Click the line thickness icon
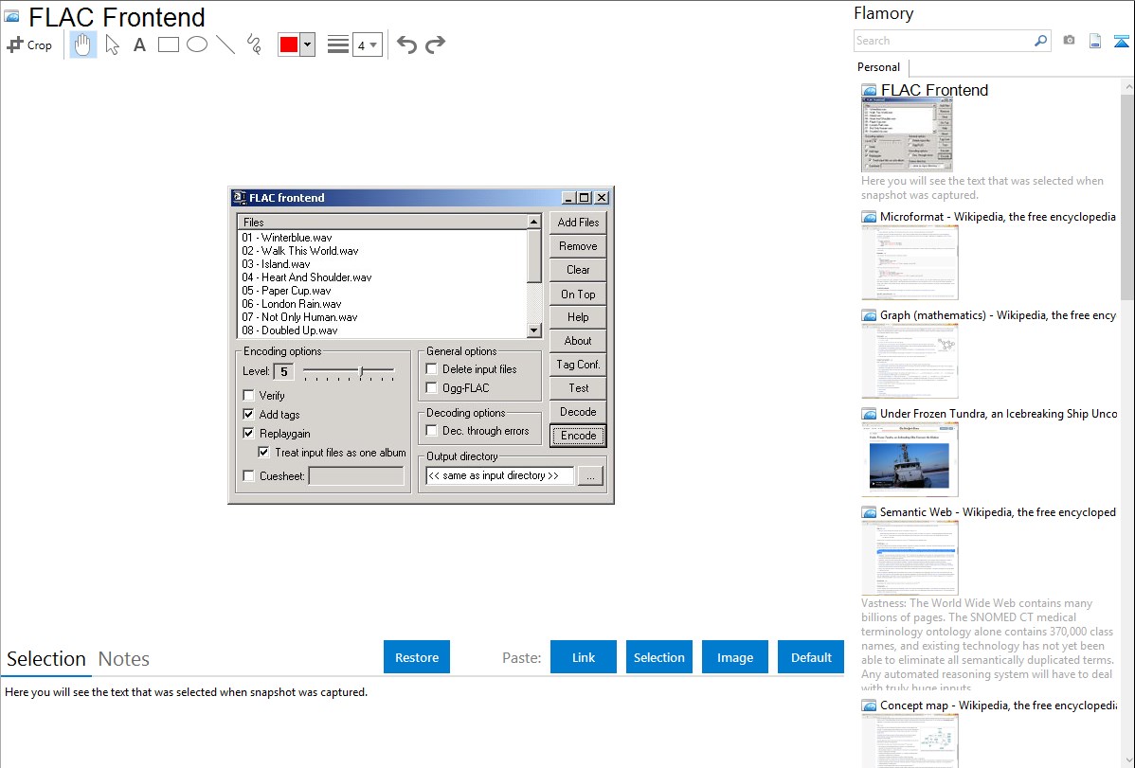1135x768 pixels. pyautogui.click(x=337, y=45)
